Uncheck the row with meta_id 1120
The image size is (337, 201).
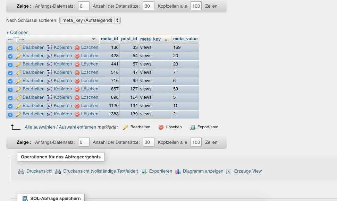10,106
